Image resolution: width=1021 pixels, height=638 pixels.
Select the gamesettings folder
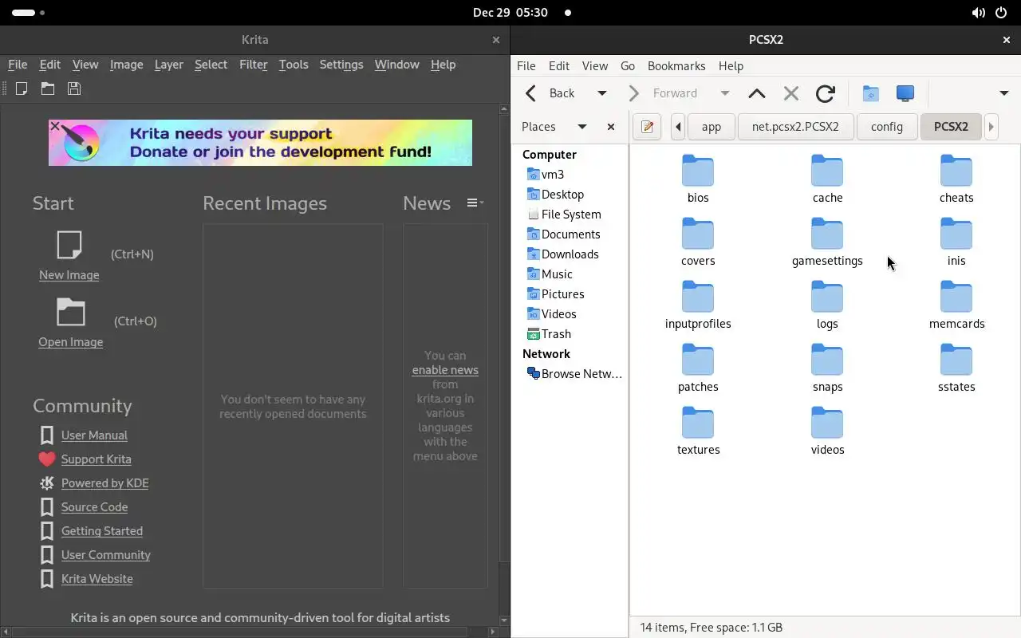(x=827, y=242)
